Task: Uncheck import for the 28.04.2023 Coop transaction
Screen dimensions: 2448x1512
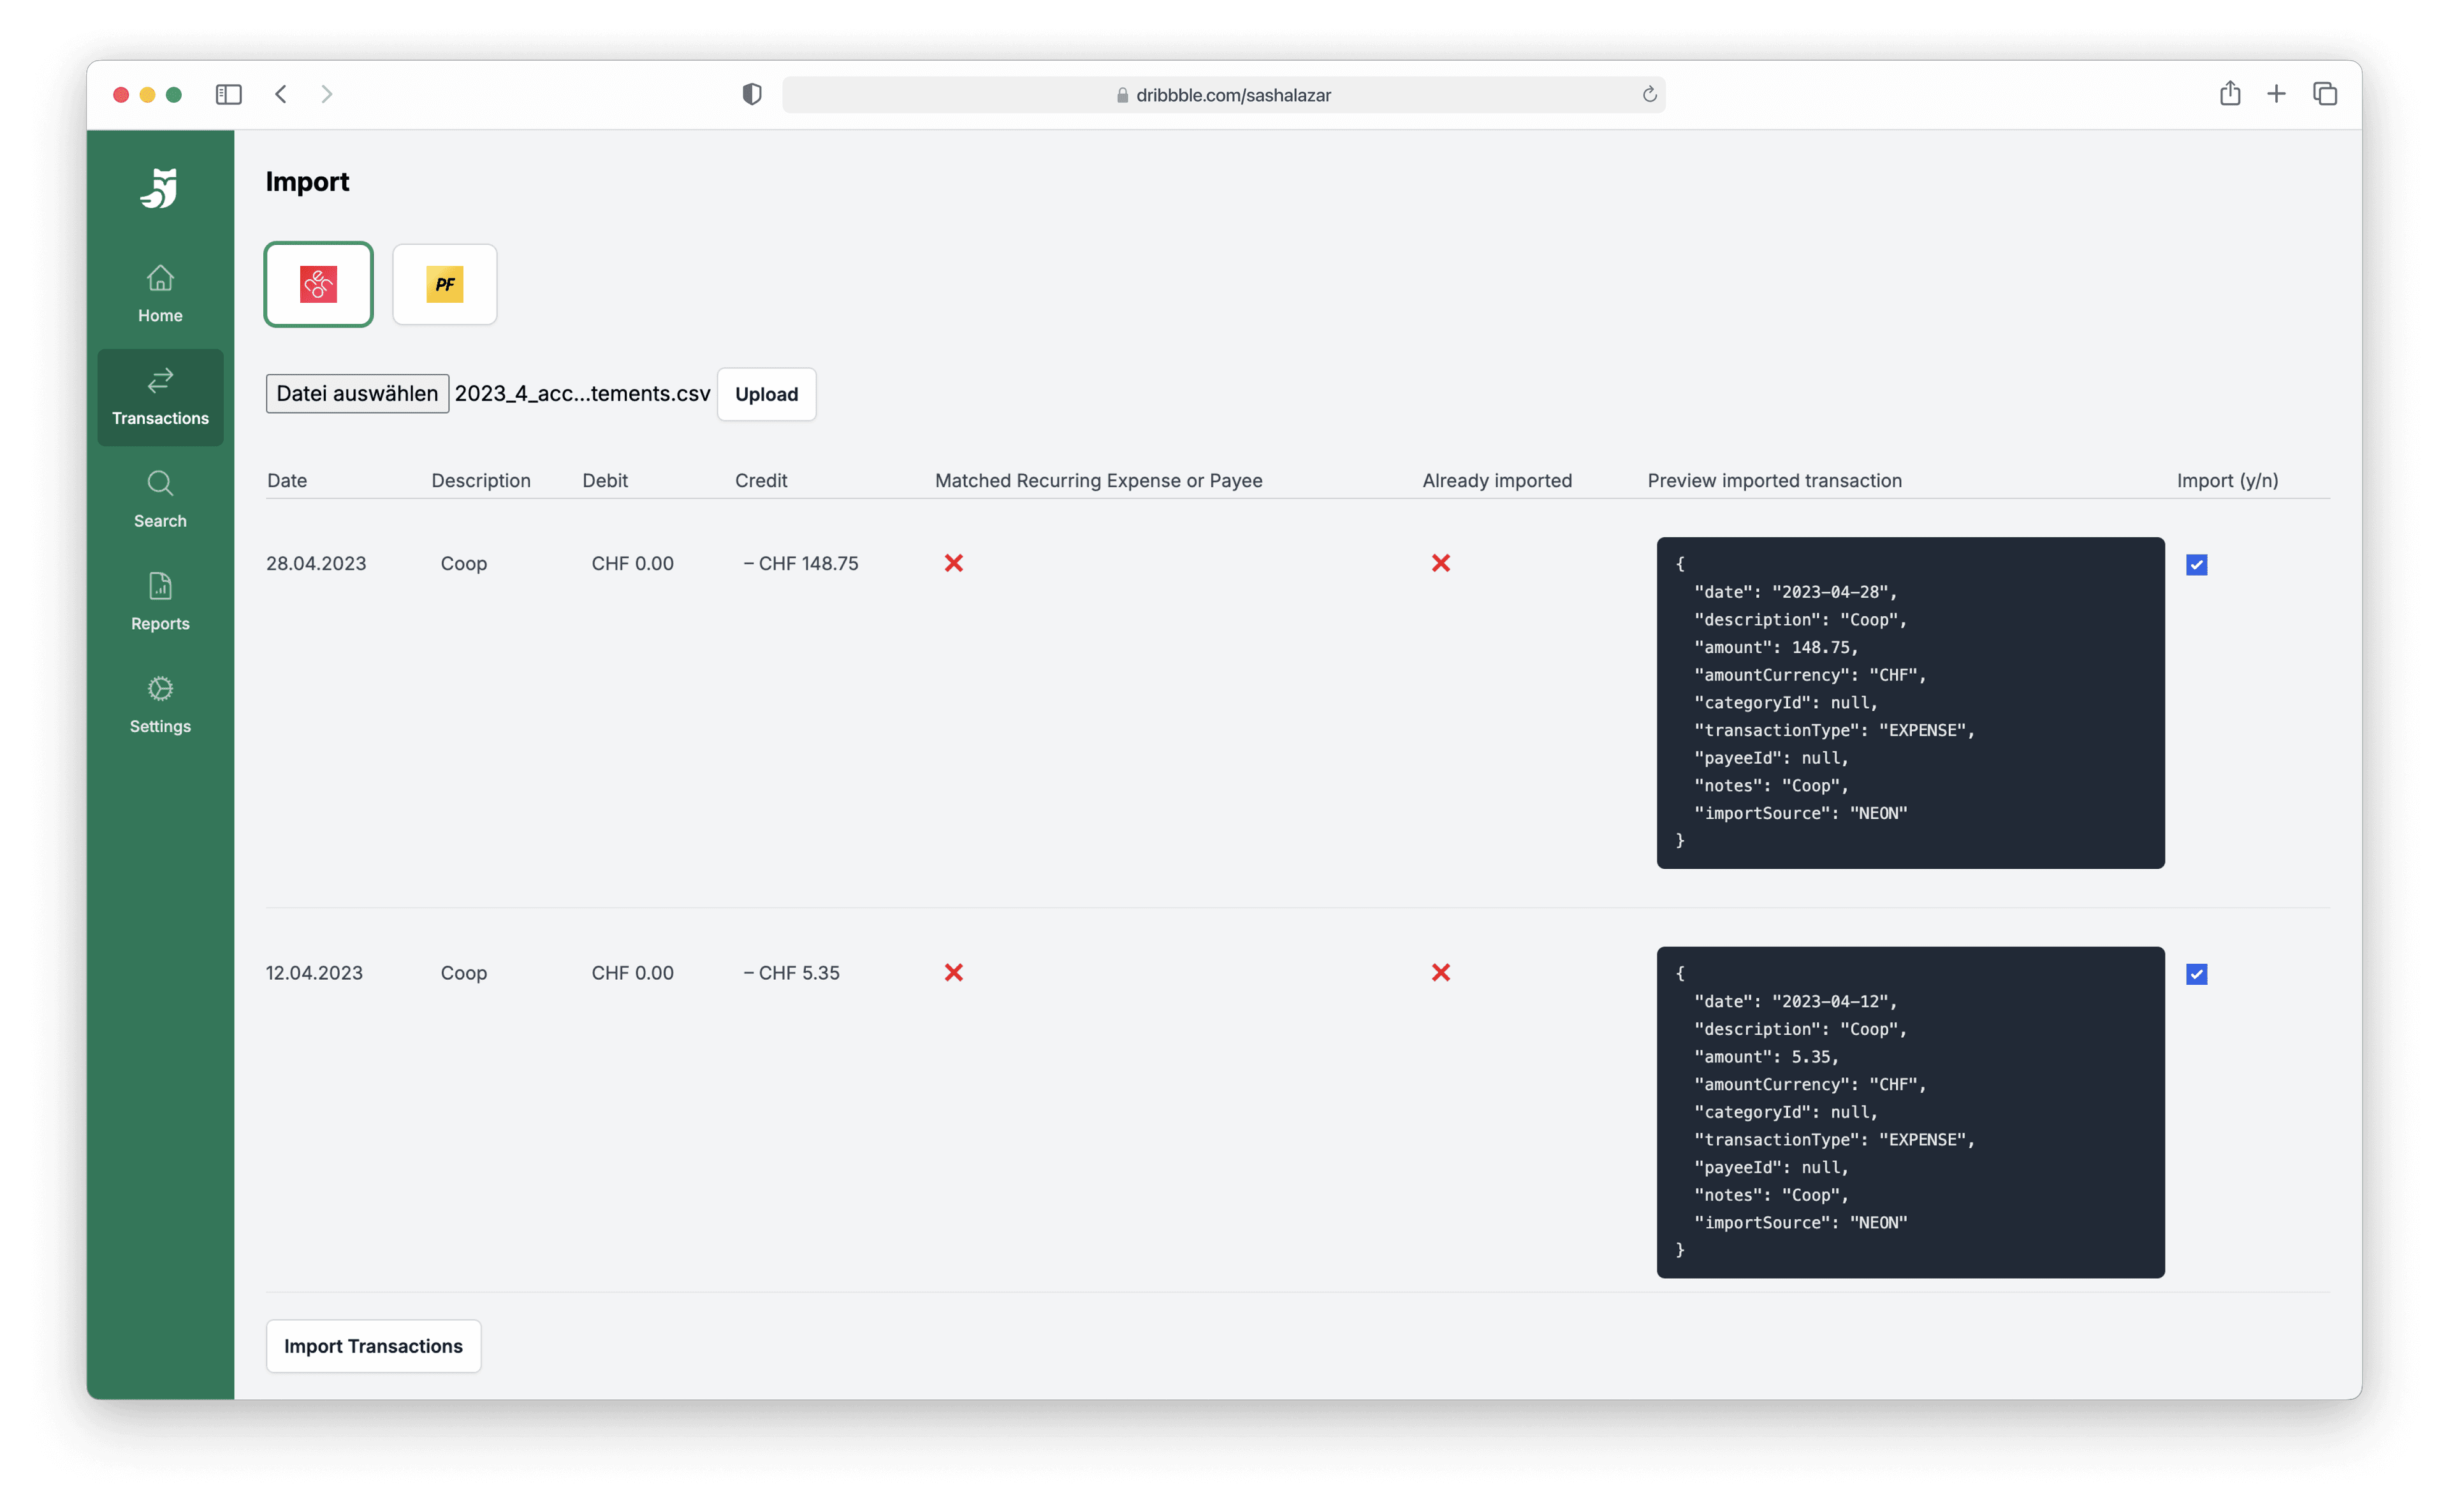Action: (2196, 565)
